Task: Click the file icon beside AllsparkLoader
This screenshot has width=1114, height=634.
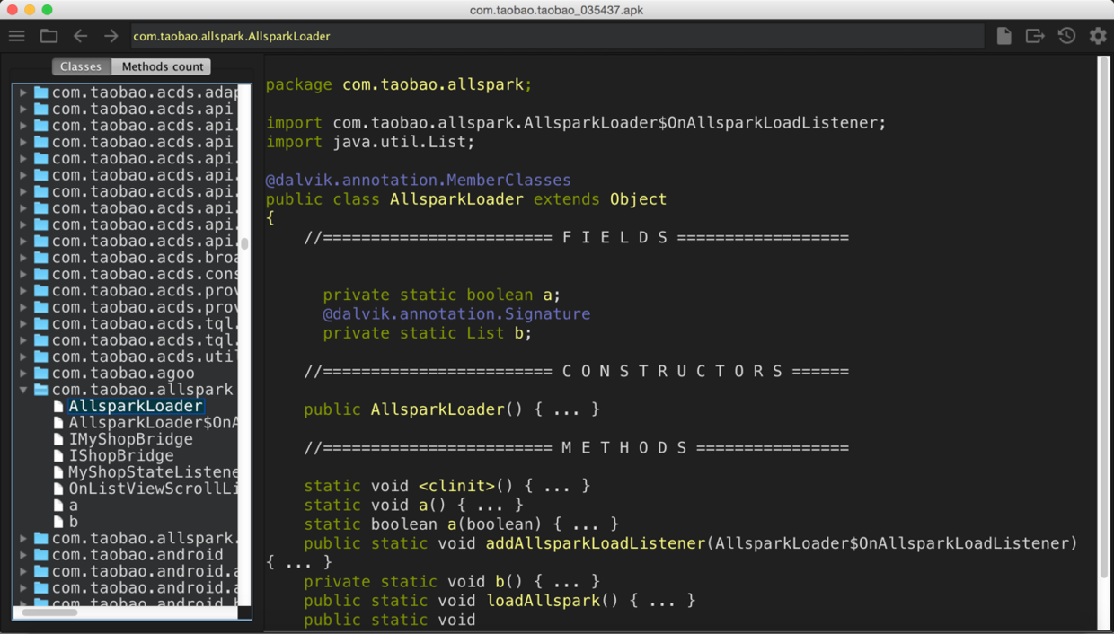Action: click(x=59, y=406)
